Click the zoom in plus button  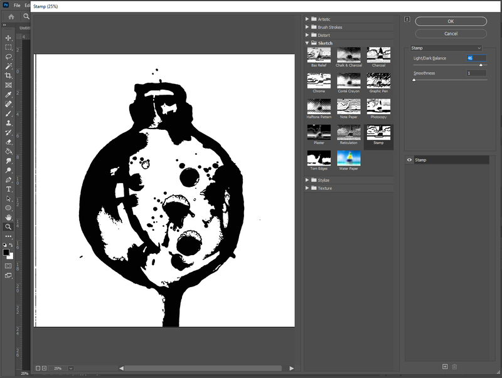pyautogui.click(x=44, y=368)
